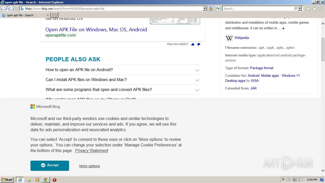Click the 'Was this helpful?' text
Screen dimensions: 325x183
177,44
